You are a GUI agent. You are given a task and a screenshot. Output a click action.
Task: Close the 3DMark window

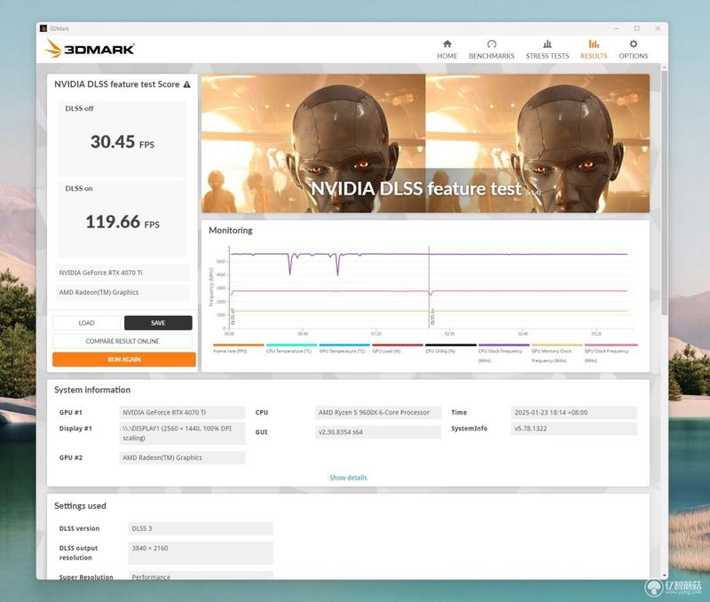pos(658,28)
